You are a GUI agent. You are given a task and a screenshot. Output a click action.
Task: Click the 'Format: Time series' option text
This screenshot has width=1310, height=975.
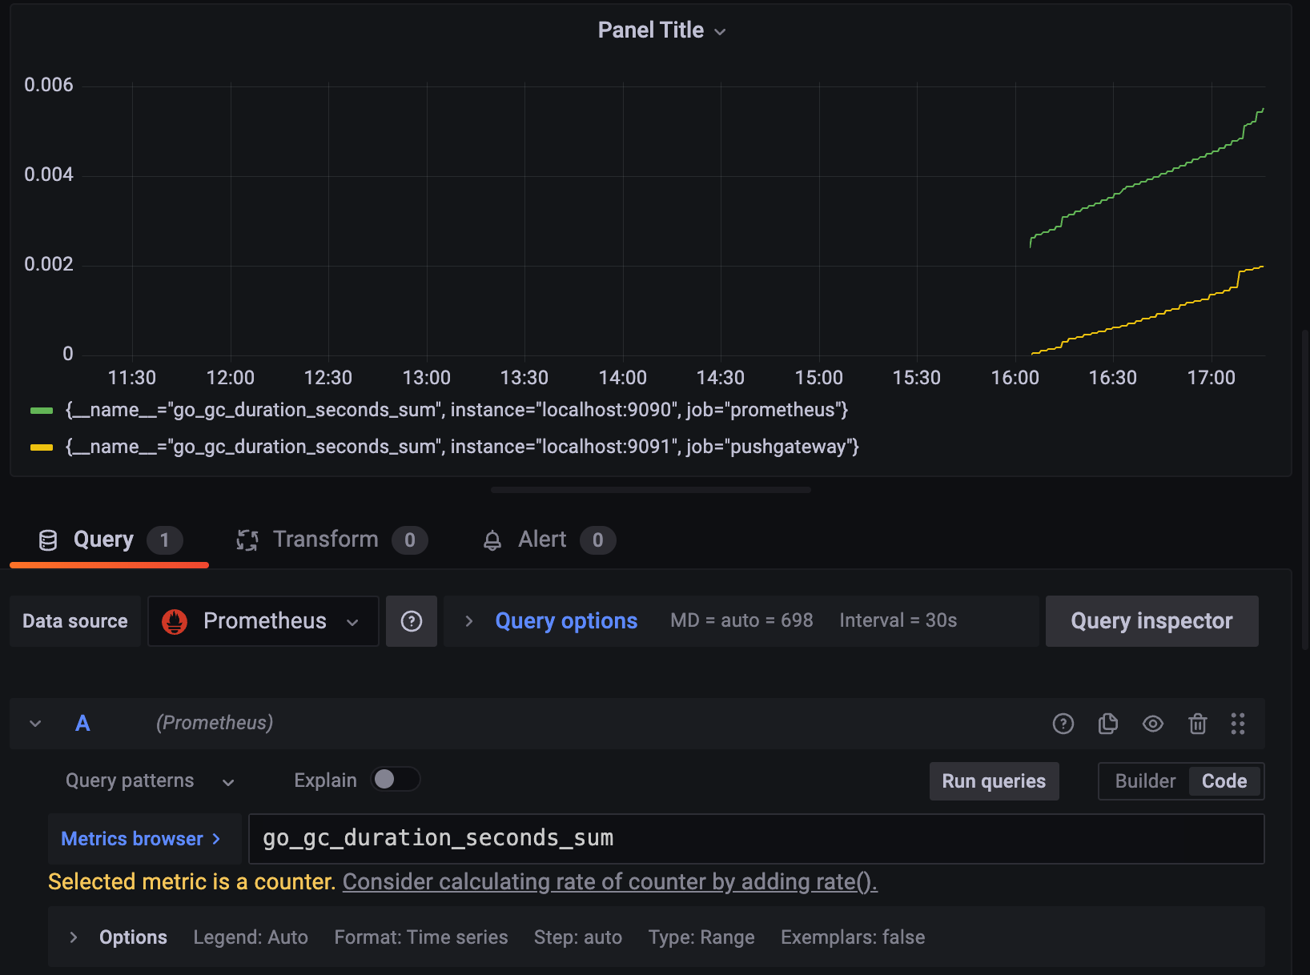[421, 937]
